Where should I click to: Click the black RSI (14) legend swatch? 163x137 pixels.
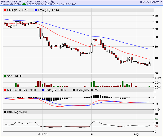(5, 112)
